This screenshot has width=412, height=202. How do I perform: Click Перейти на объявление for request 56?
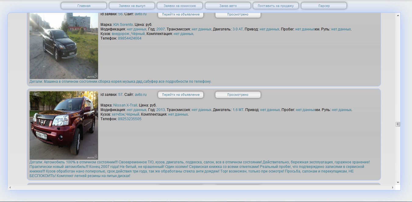tap(181, 15)
